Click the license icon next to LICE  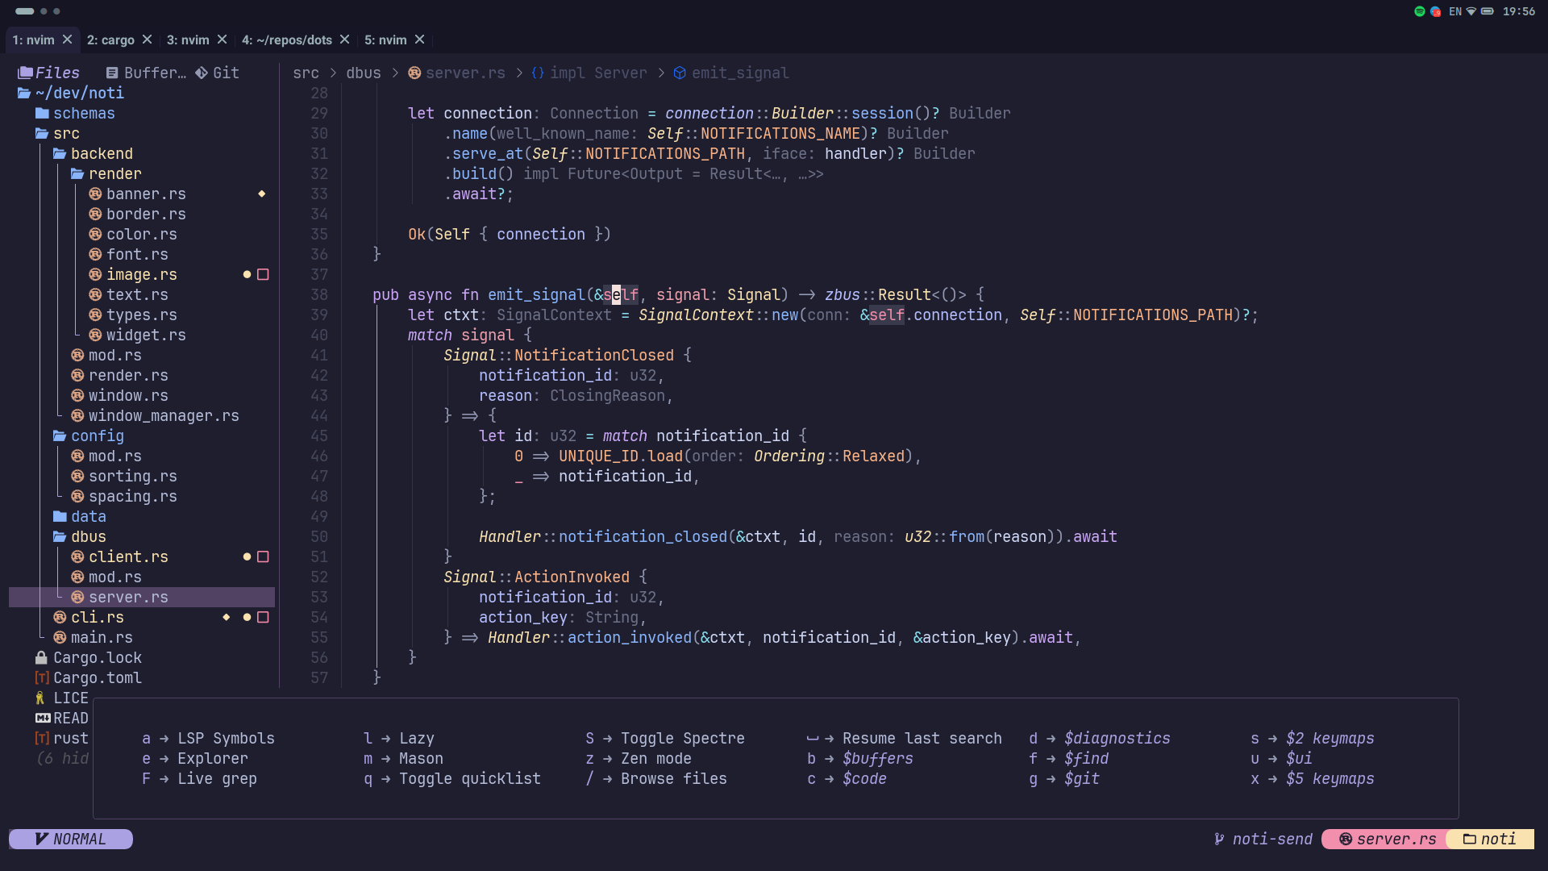pos(40,698)
